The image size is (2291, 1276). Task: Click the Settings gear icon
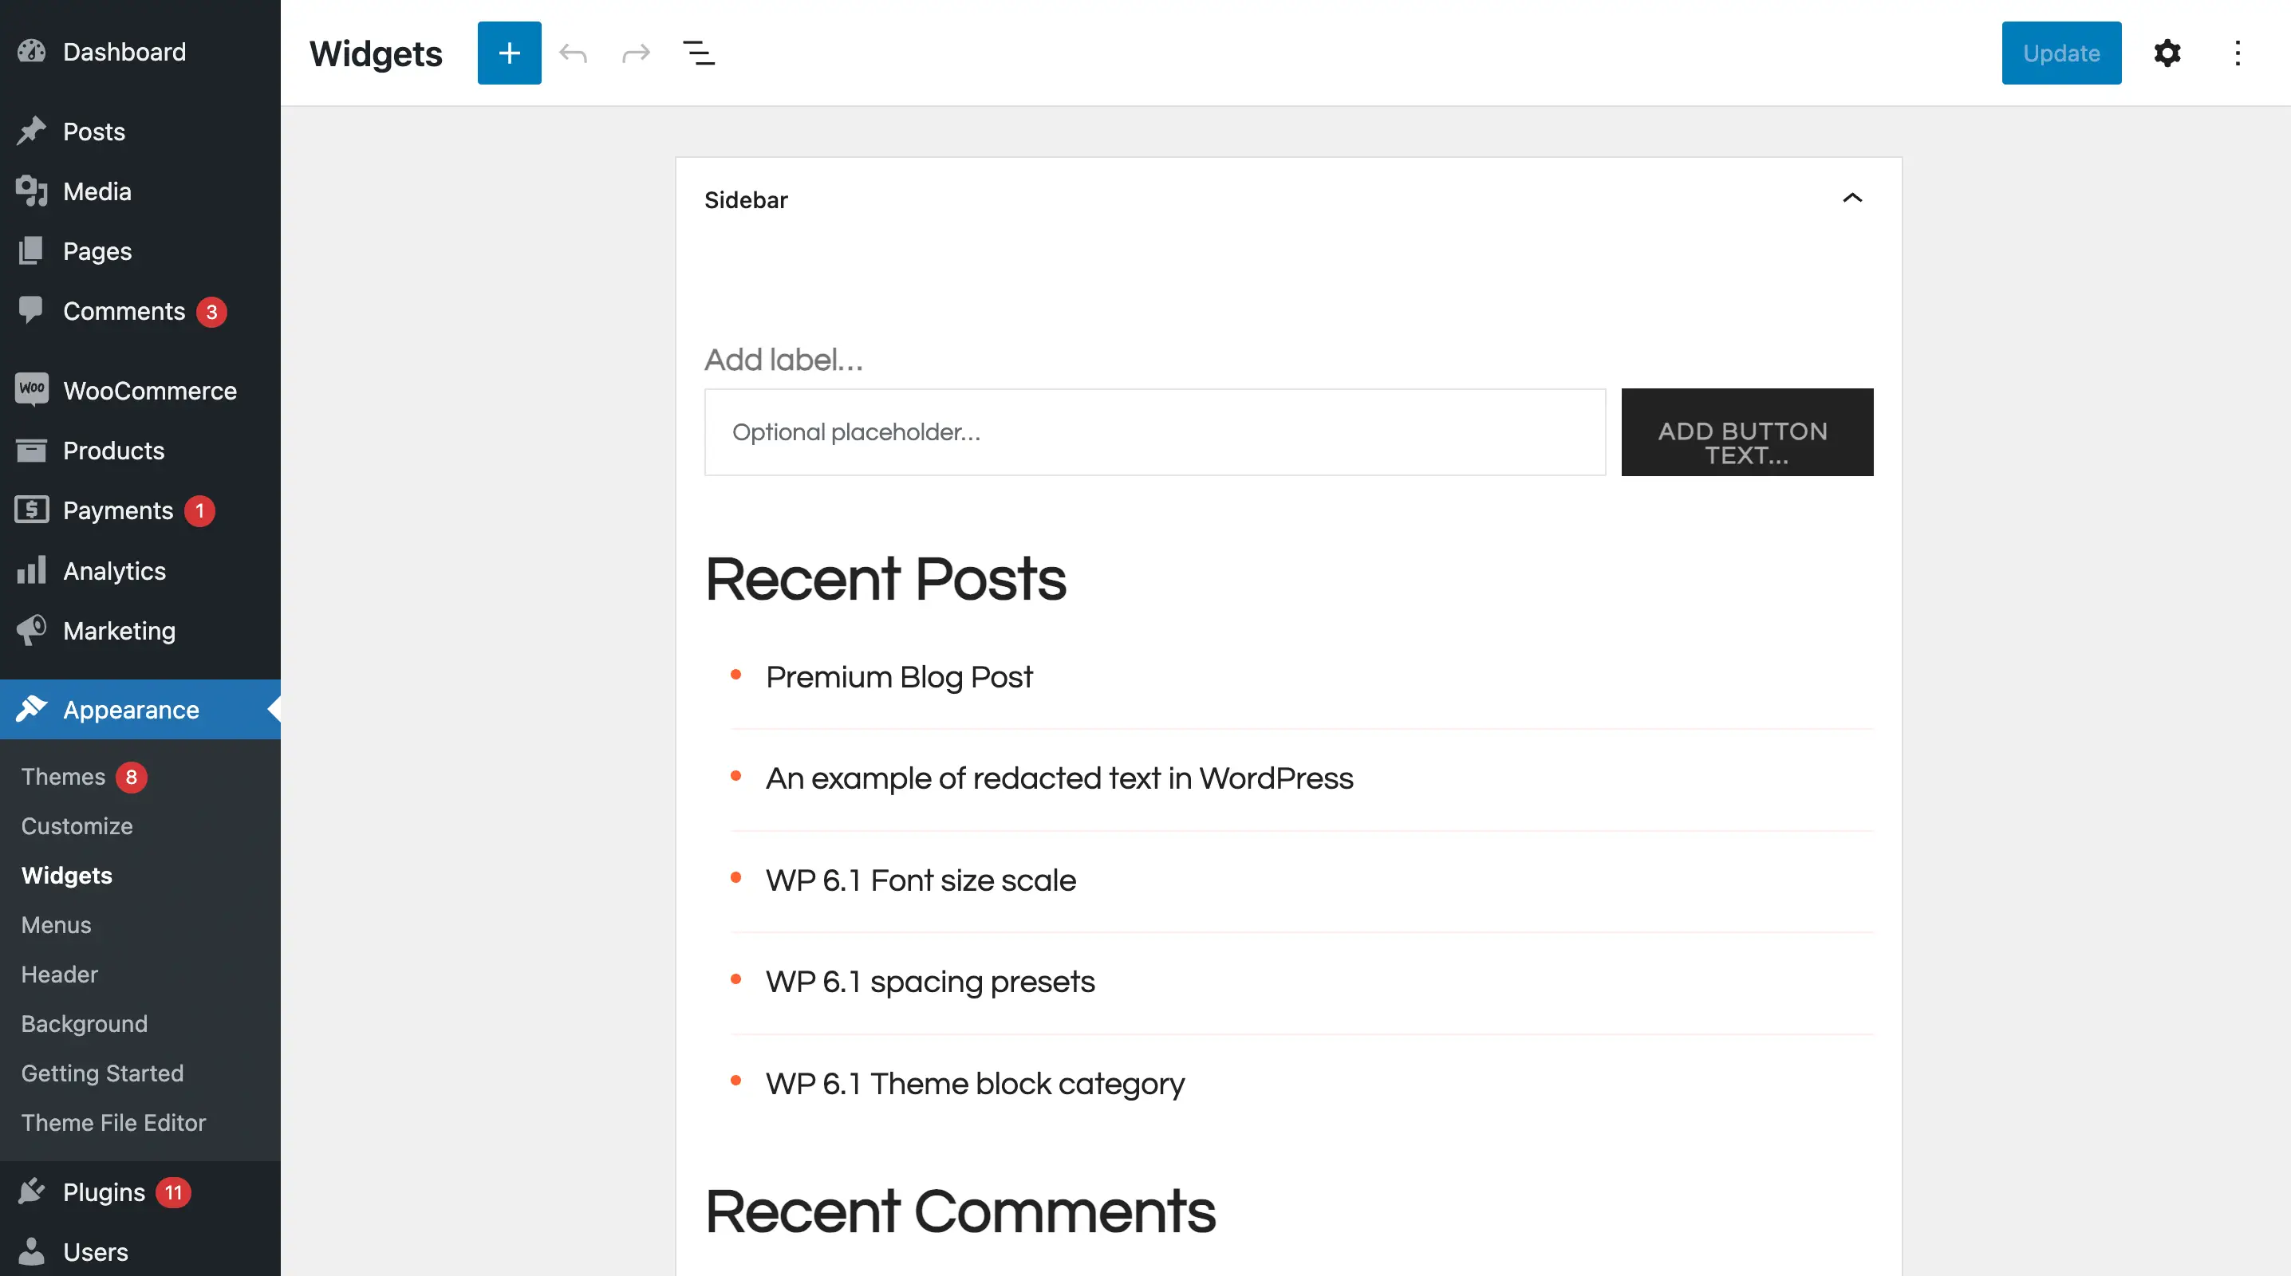2168,53
